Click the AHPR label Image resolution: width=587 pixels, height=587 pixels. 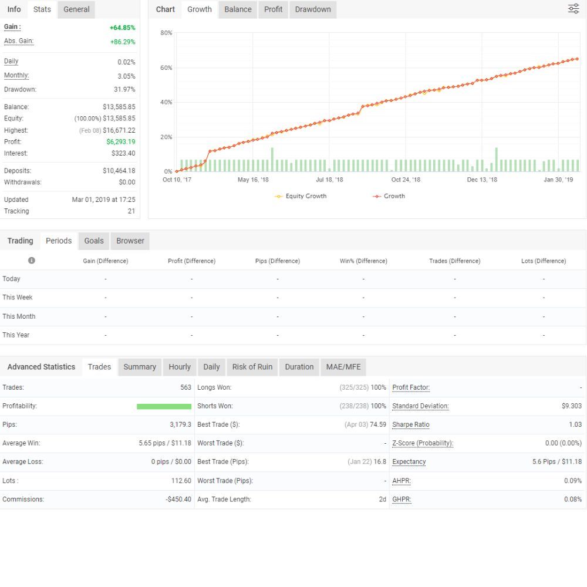tap(402, 481)
